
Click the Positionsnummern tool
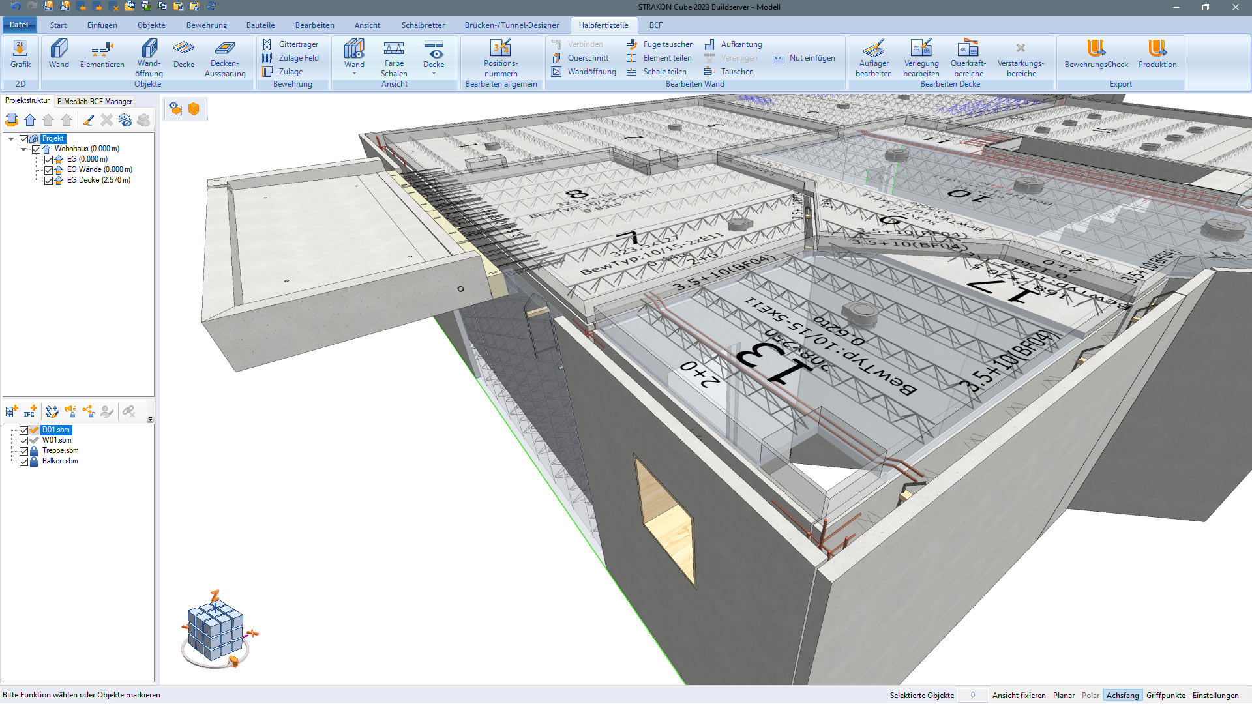tap(501, 58)
